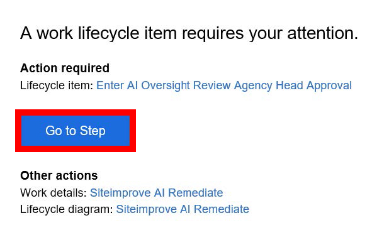Click the Lifecycle diagram label text
Image resolution: width=372 pixels, height=240 pixels.
pyautogui.click(x=67, y=209)
